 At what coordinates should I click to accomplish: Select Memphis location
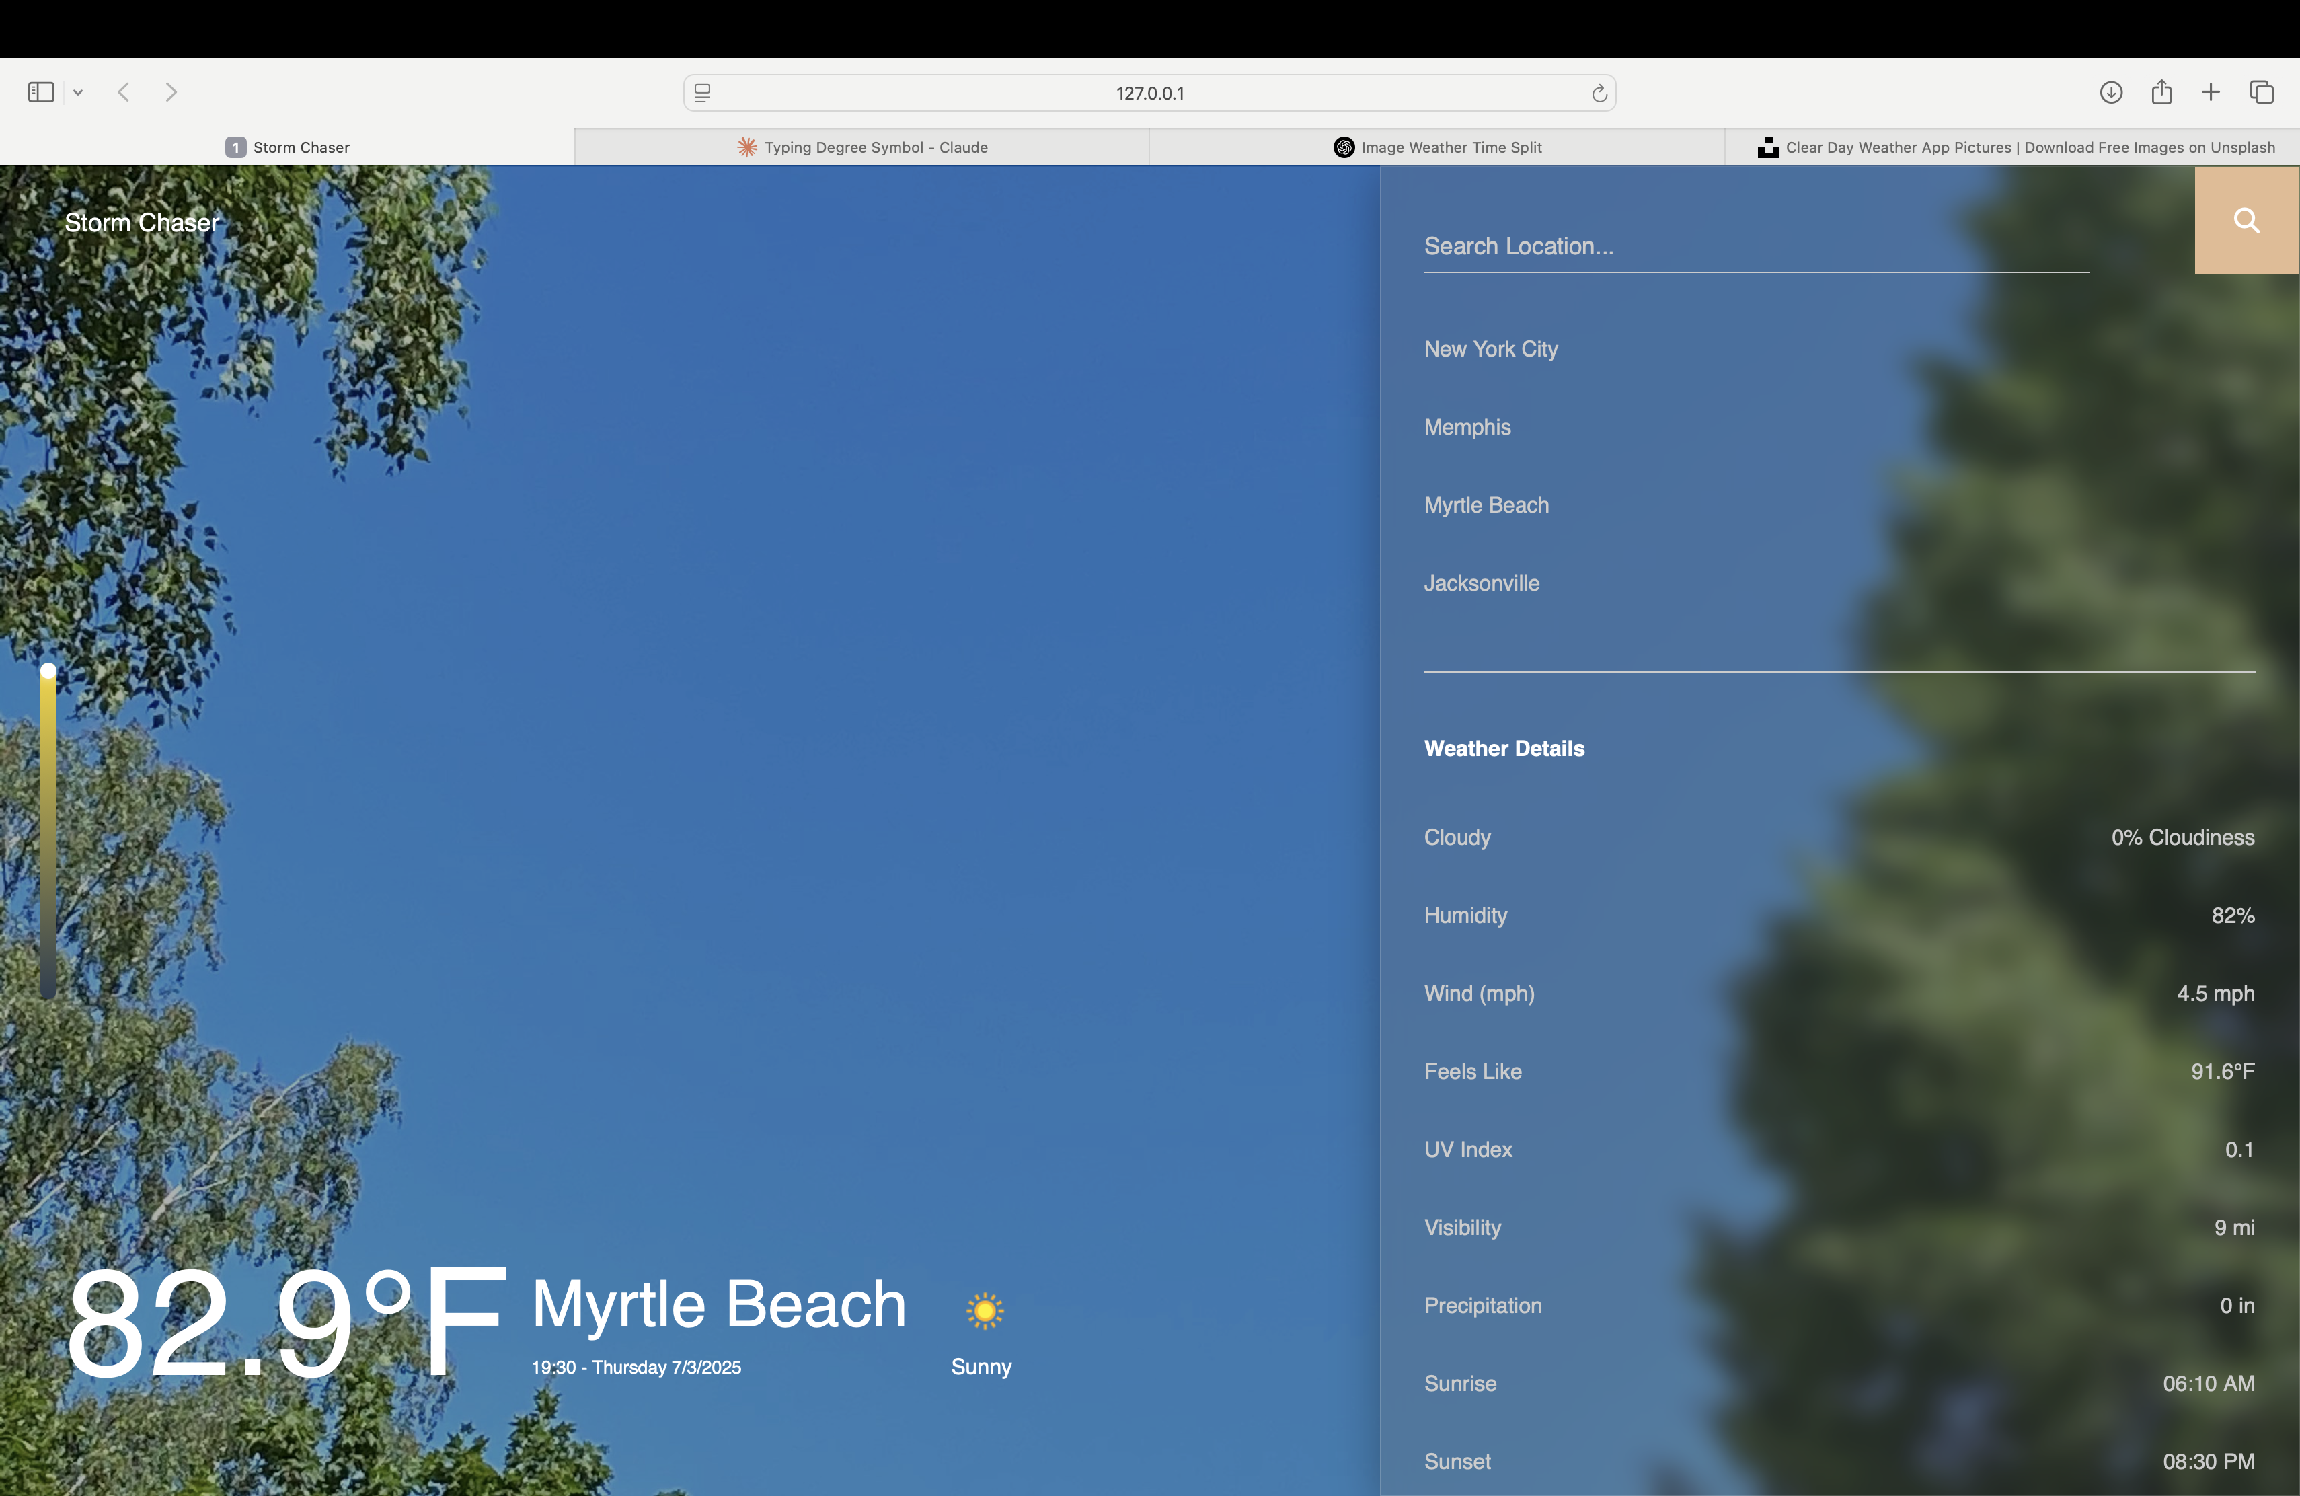pos(1467,427)
